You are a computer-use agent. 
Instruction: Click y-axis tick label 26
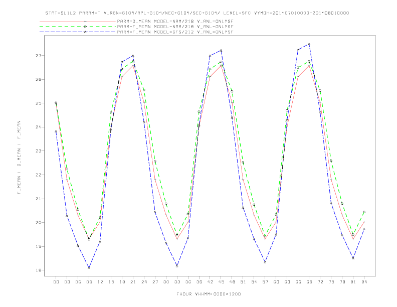39,79
